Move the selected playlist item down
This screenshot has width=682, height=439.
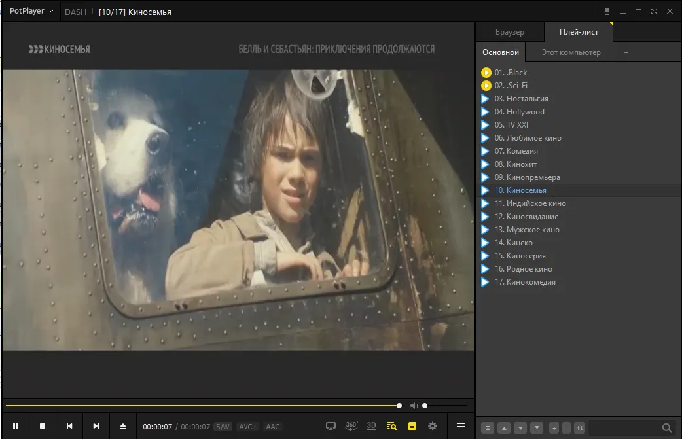coord(520,428)
